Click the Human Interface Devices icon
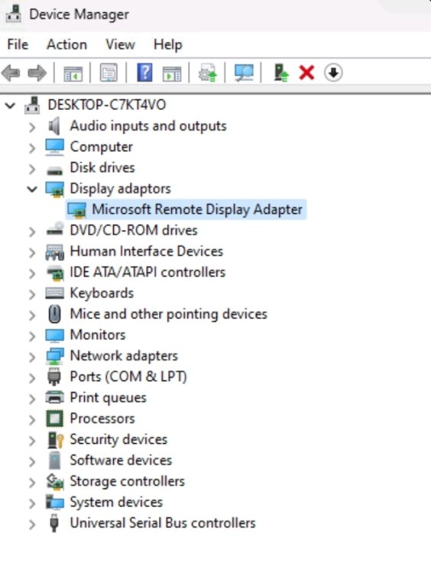The height and width of the screenshot is (573, 431). pos(55,252)
